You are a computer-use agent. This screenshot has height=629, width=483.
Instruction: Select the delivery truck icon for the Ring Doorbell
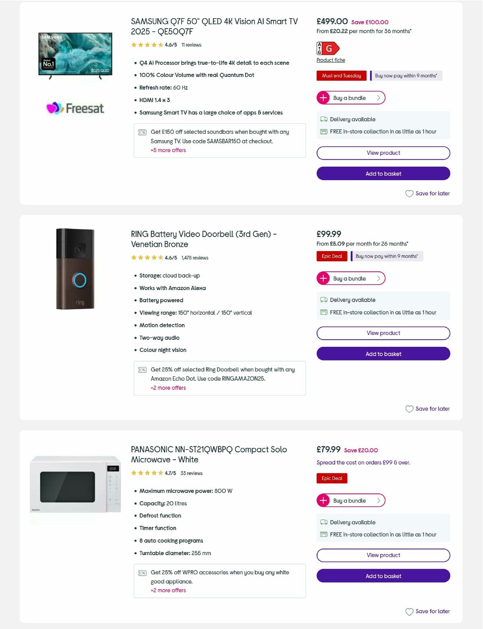pyautogui.click(x=323, y=300)
